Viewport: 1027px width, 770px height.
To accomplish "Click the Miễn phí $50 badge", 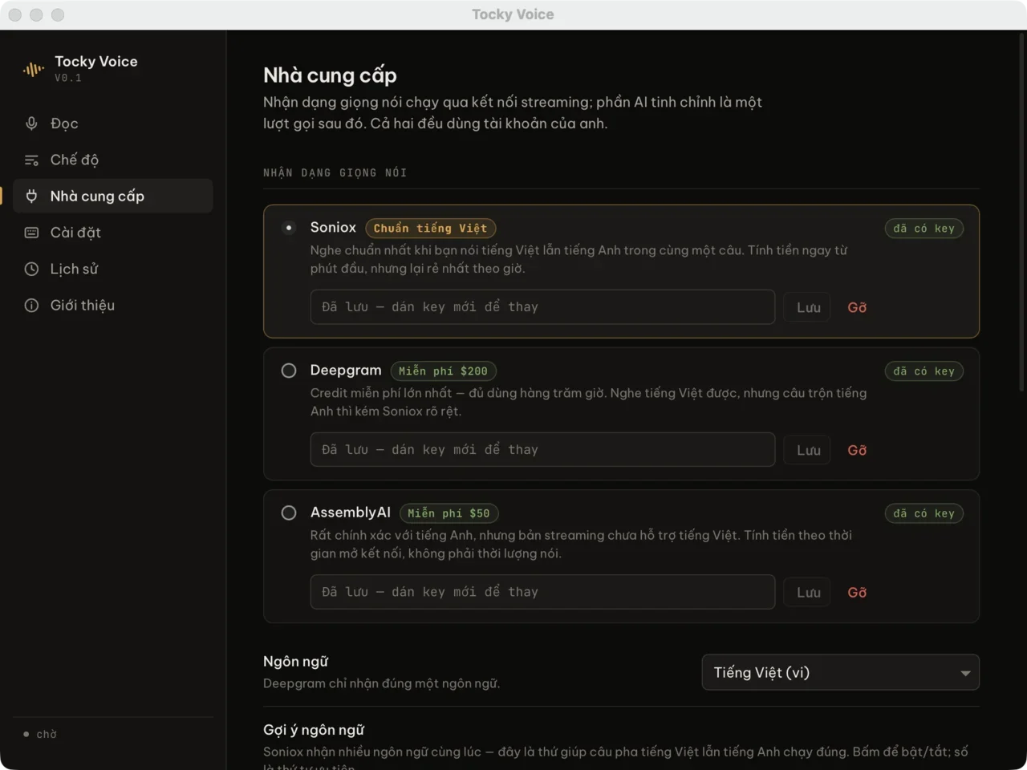I will tap(449, 513).
